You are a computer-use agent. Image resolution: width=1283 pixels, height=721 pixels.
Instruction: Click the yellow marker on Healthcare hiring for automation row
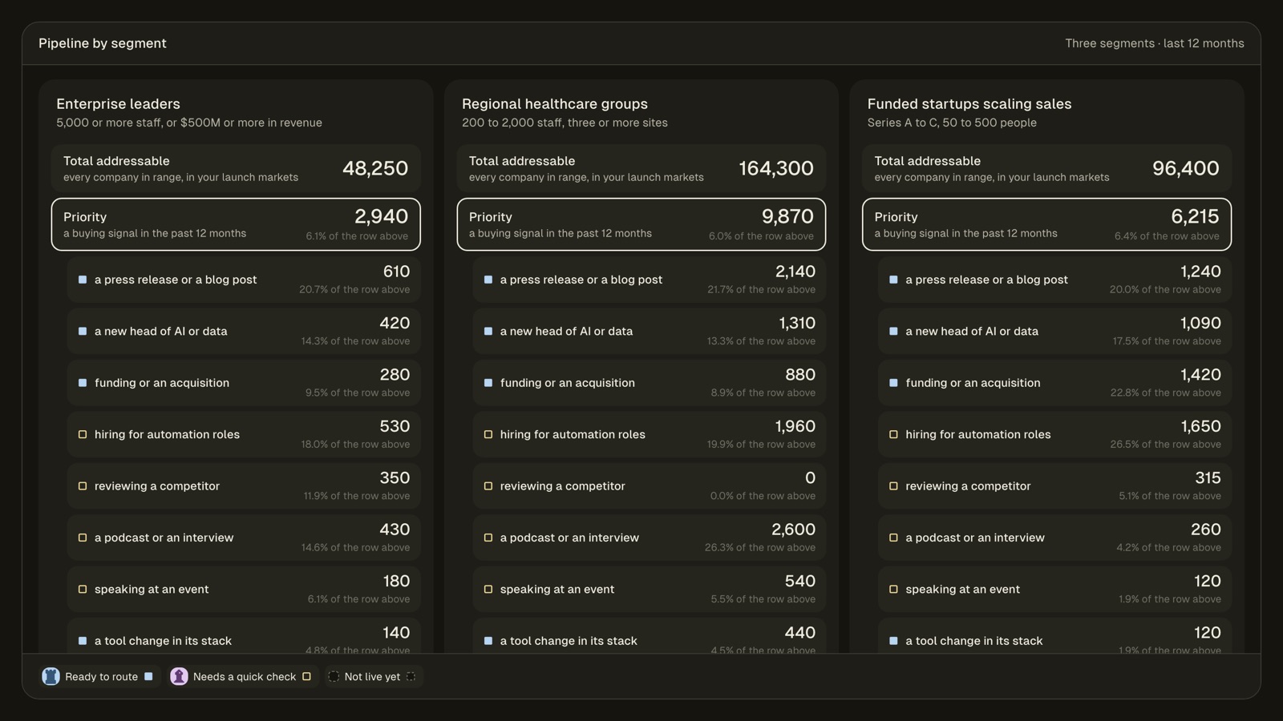click(x=488, y=434)
